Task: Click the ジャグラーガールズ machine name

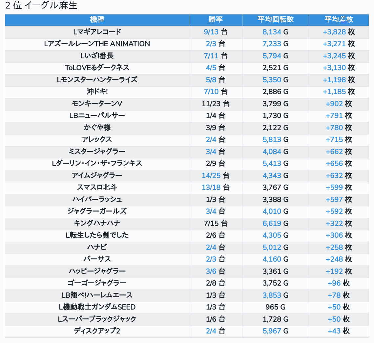Action: point(97,211)
